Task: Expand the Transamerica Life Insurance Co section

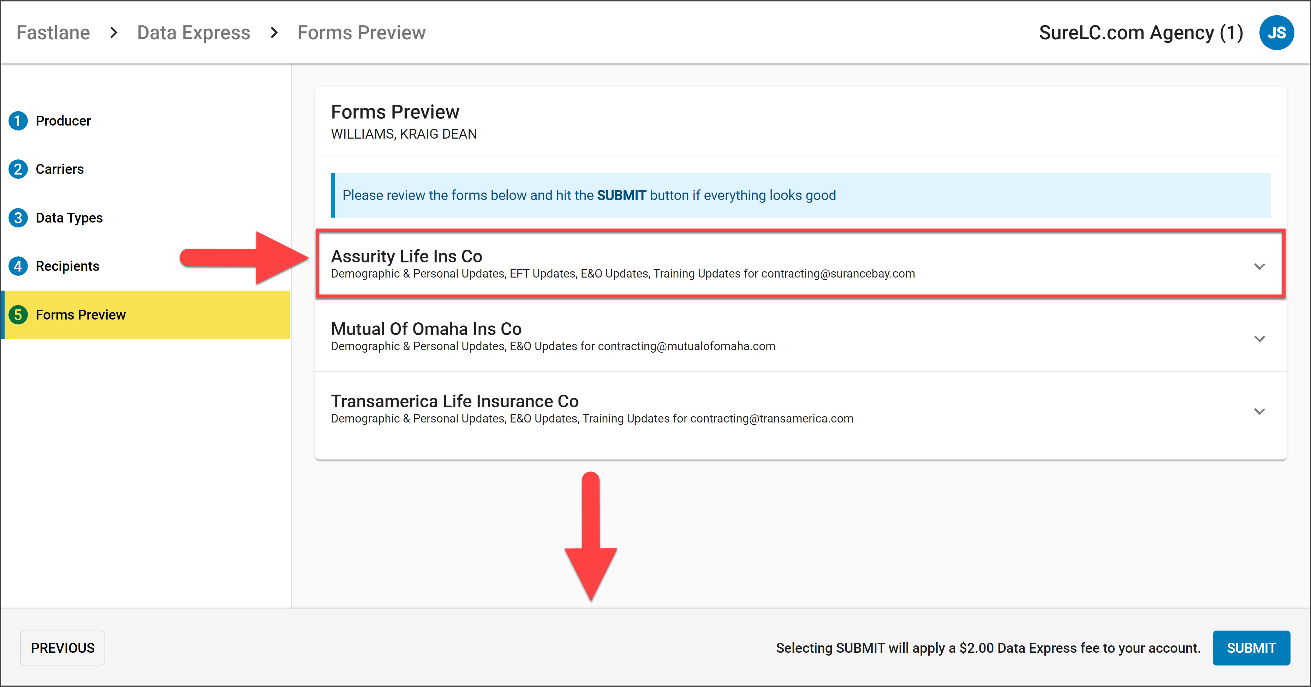Action: click(x=1260, y=411)
